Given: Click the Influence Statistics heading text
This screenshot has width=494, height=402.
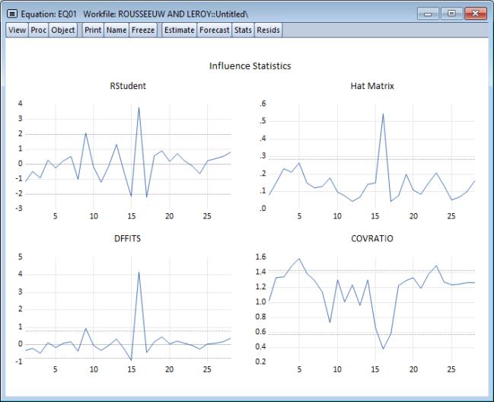Looking at the screenshot, I should [250, 66].
